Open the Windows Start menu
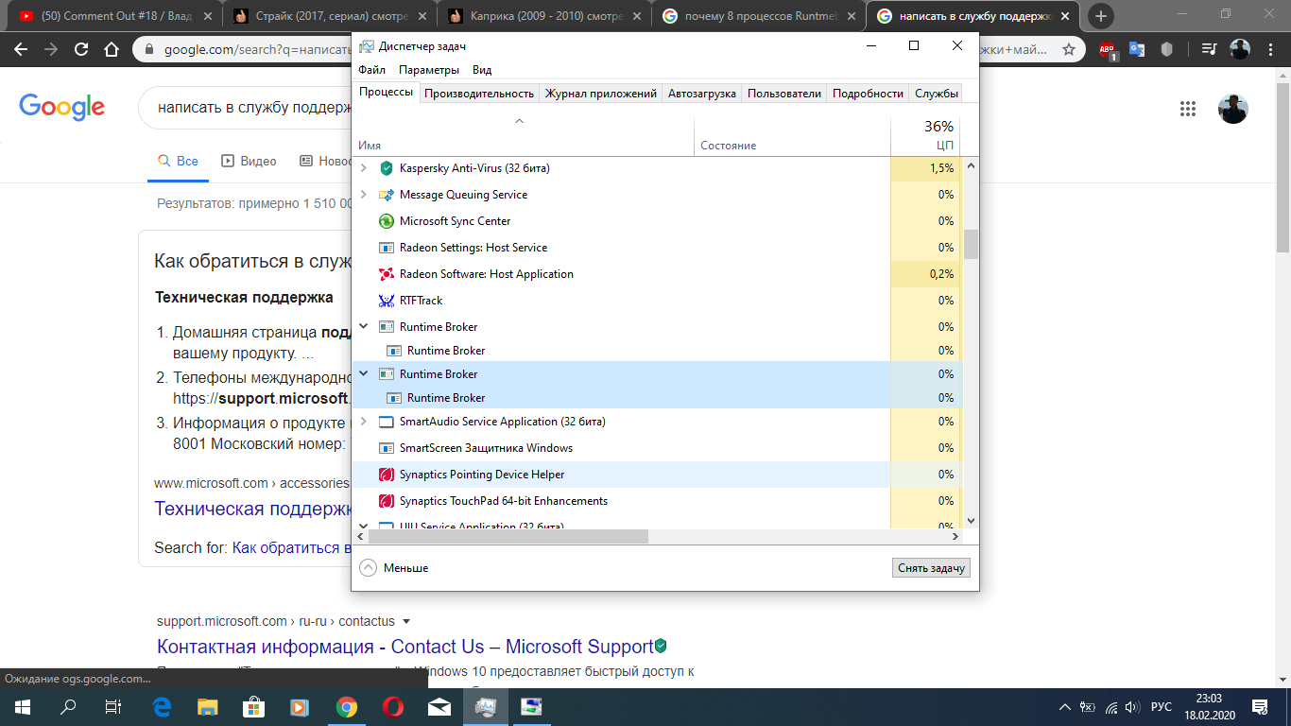Viewport: 1291px width, 726px height. [x=23, y=706]
